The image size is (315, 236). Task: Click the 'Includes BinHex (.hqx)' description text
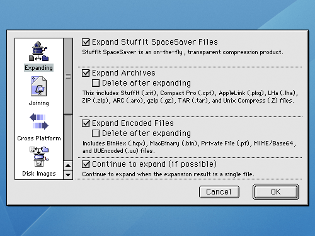[189, 147]
